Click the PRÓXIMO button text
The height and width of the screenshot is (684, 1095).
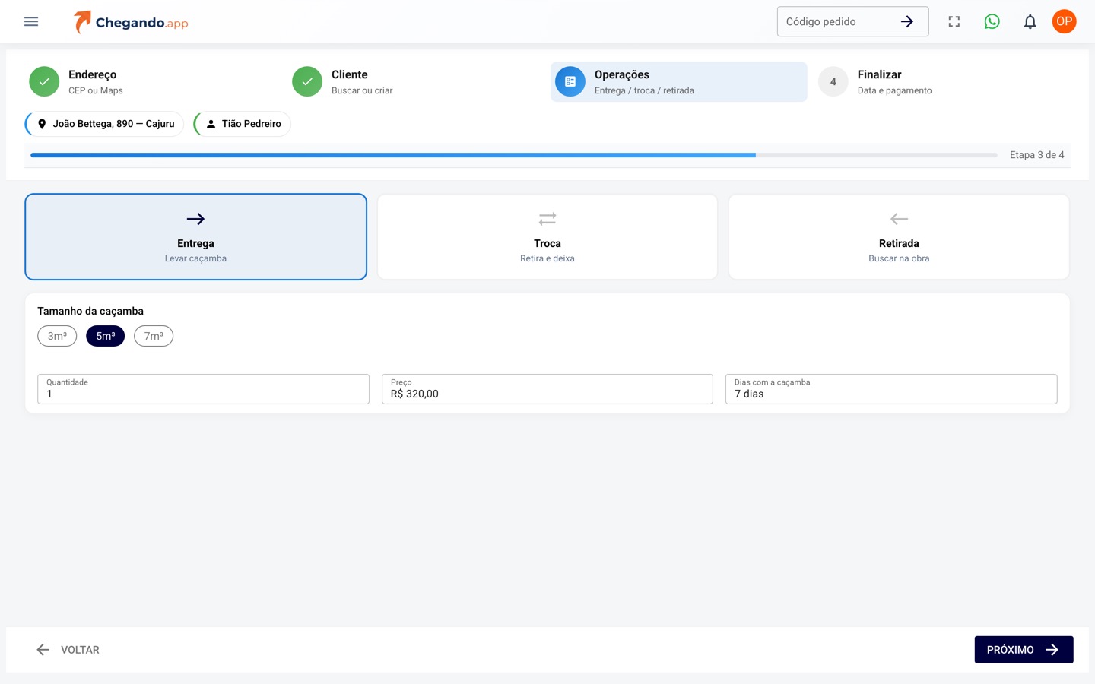coord(1011,650)
